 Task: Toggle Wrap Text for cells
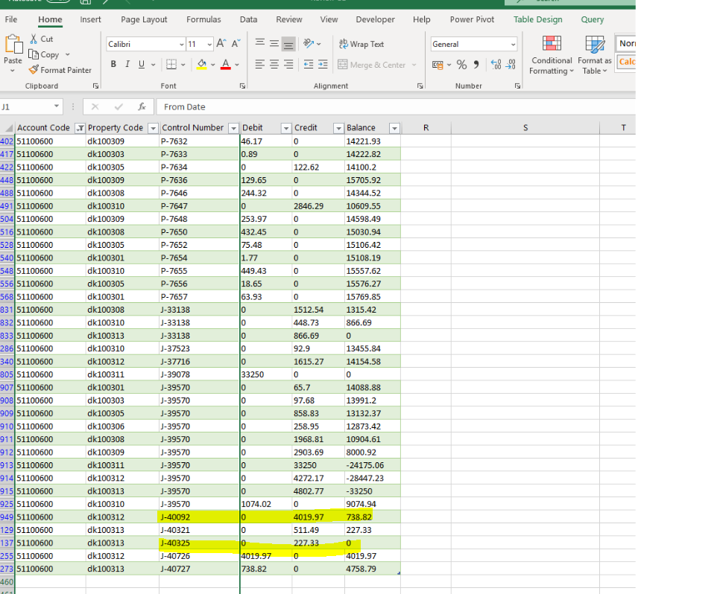(361, 45)
